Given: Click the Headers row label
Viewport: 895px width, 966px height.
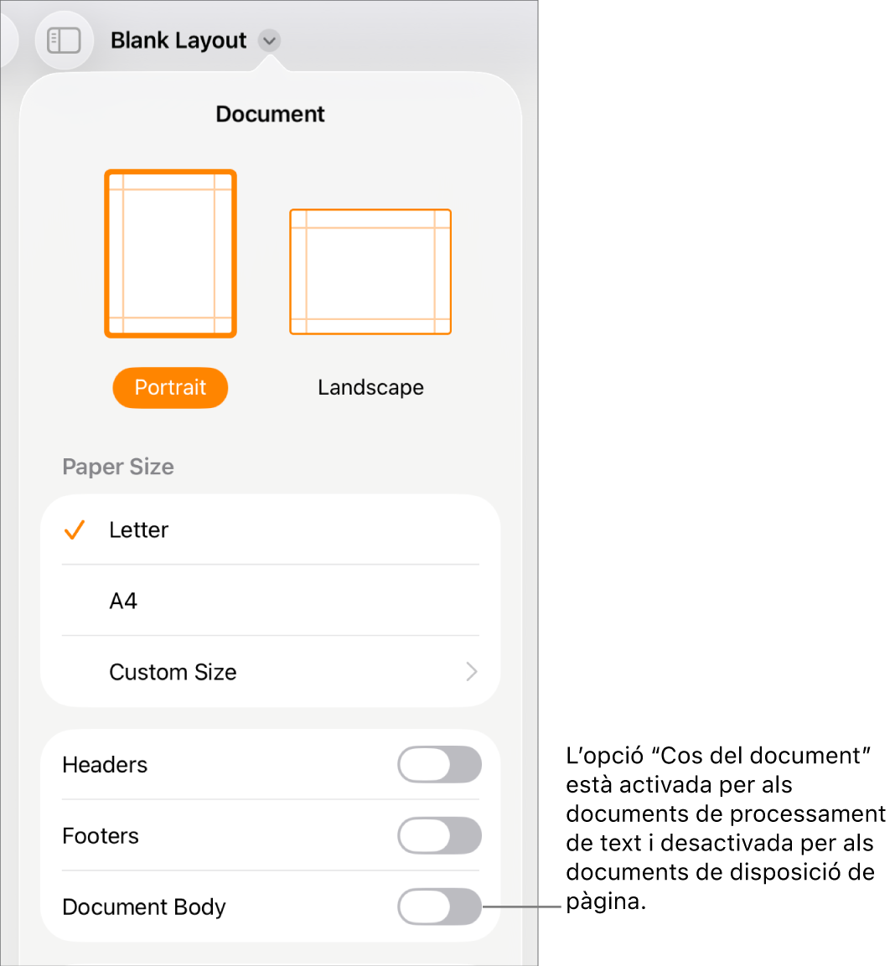Looking at the screenshot, I should tap(105, 765).
